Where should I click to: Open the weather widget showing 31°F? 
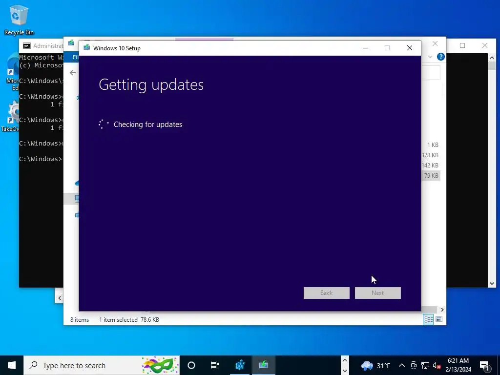tap(375, 365)
